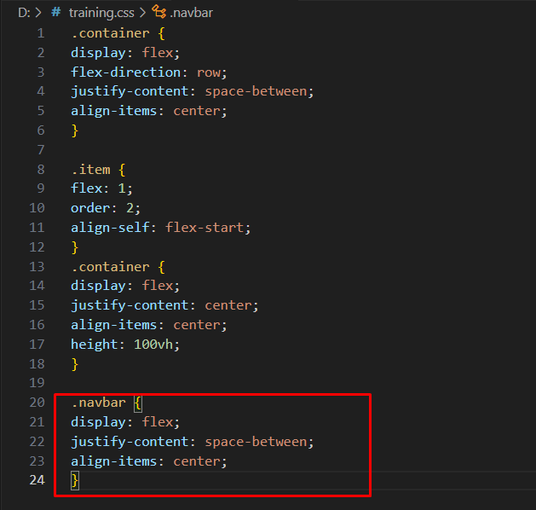Click 'align-items' property on line 5
Image resolution: width=536 pixels, height=510 pixels.
pyautogui.click(x=114, y=111)
